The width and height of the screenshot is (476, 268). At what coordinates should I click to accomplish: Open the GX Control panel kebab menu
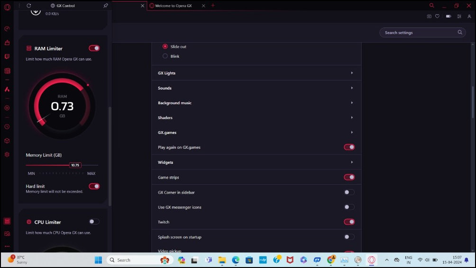point(19,6)
